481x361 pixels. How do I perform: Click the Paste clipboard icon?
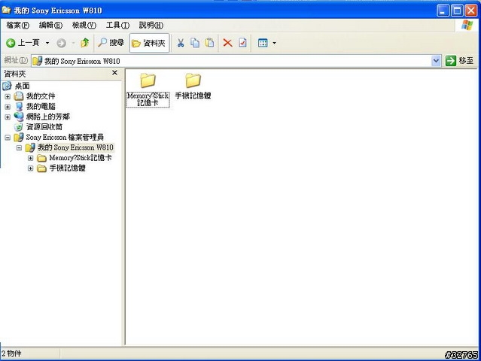209,43
